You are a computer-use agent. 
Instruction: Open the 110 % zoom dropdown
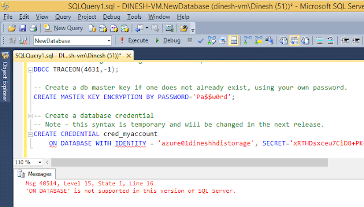pyautogui.click(x=28, y=162)
